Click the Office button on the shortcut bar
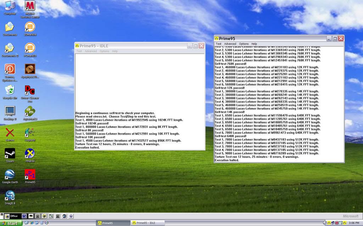The image size is (363, 226). coord(11,216)
